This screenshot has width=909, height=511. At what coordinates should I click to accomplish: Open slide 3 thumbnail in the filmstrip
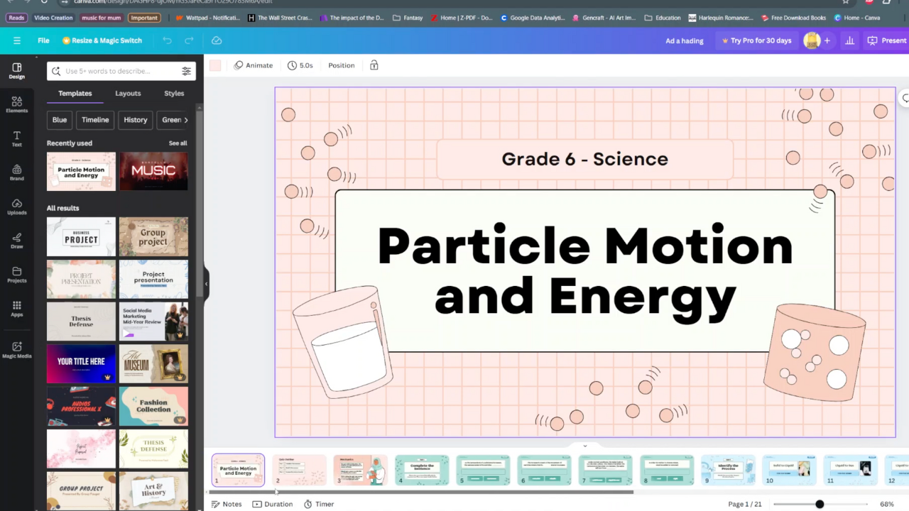(361, 470)
